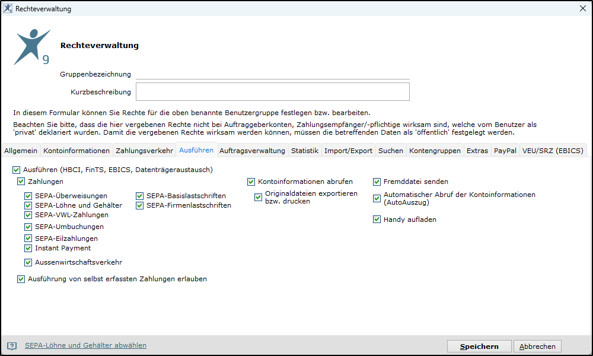
Task: Uncheck SEPA-Firmenlastschriften
Action: point(139,205)
